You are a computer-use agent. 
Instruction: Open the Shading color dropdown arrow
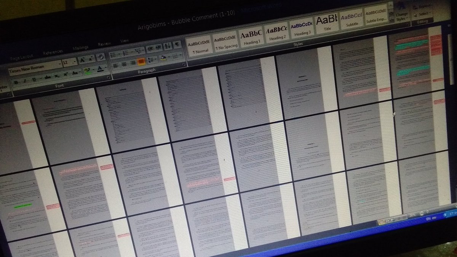point(169,57)
